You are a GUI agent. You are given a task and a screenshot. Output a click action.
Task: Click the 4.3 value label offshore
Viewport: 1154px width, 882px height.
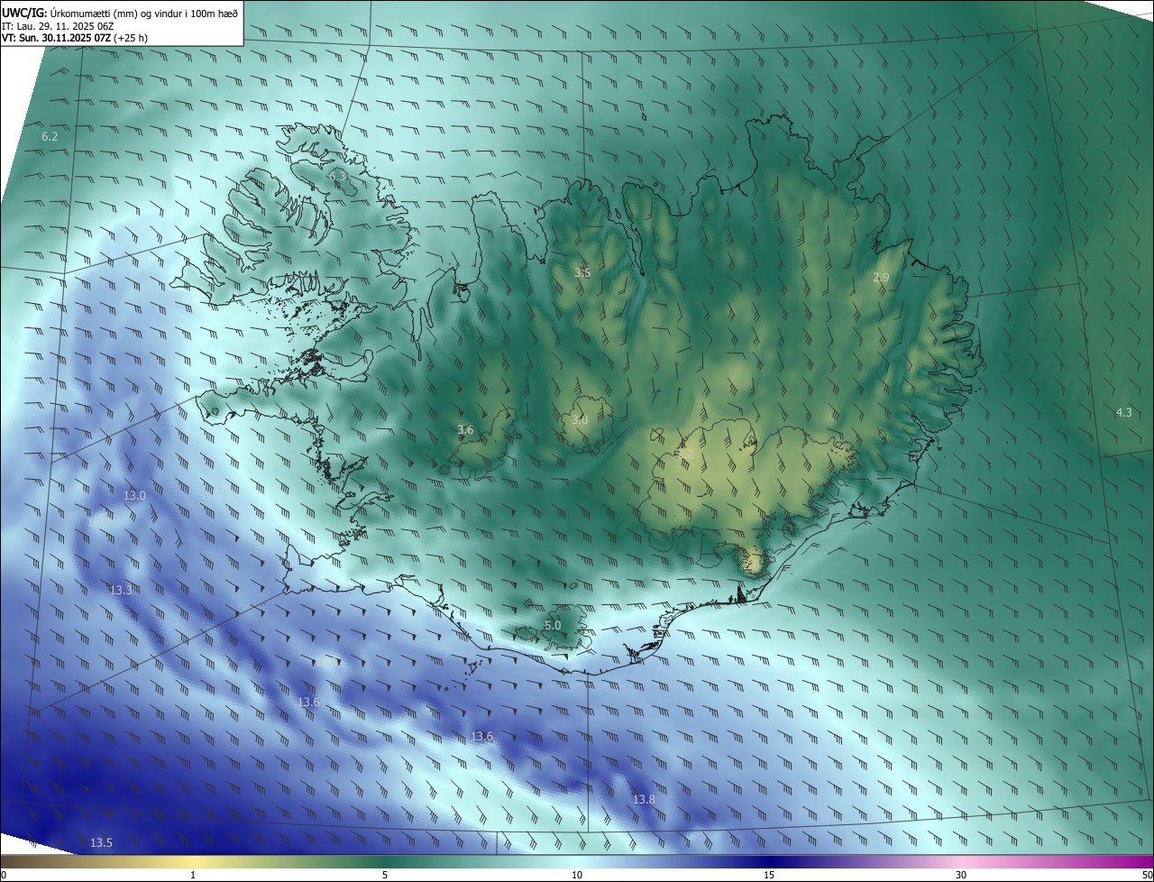tap(1123, 412)
